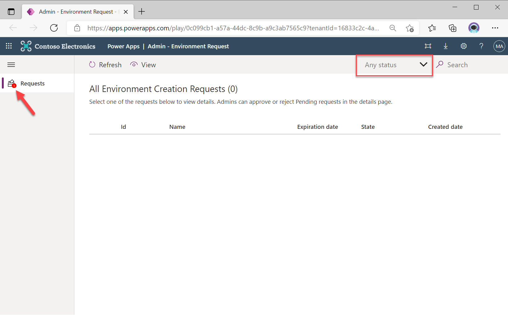Open the app launcher waffle icon

pos(9,46)
